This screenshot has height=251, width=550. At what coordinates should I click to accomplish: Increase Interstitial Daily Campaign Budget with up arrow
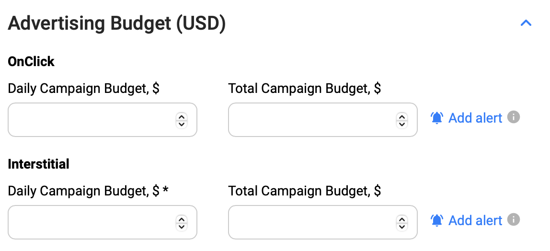coord(181,219)
